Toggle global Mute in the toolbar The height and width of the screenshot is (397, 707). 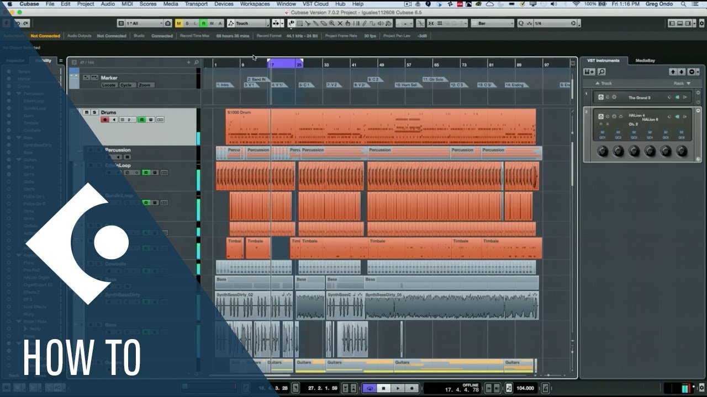(x=179, y=23)
